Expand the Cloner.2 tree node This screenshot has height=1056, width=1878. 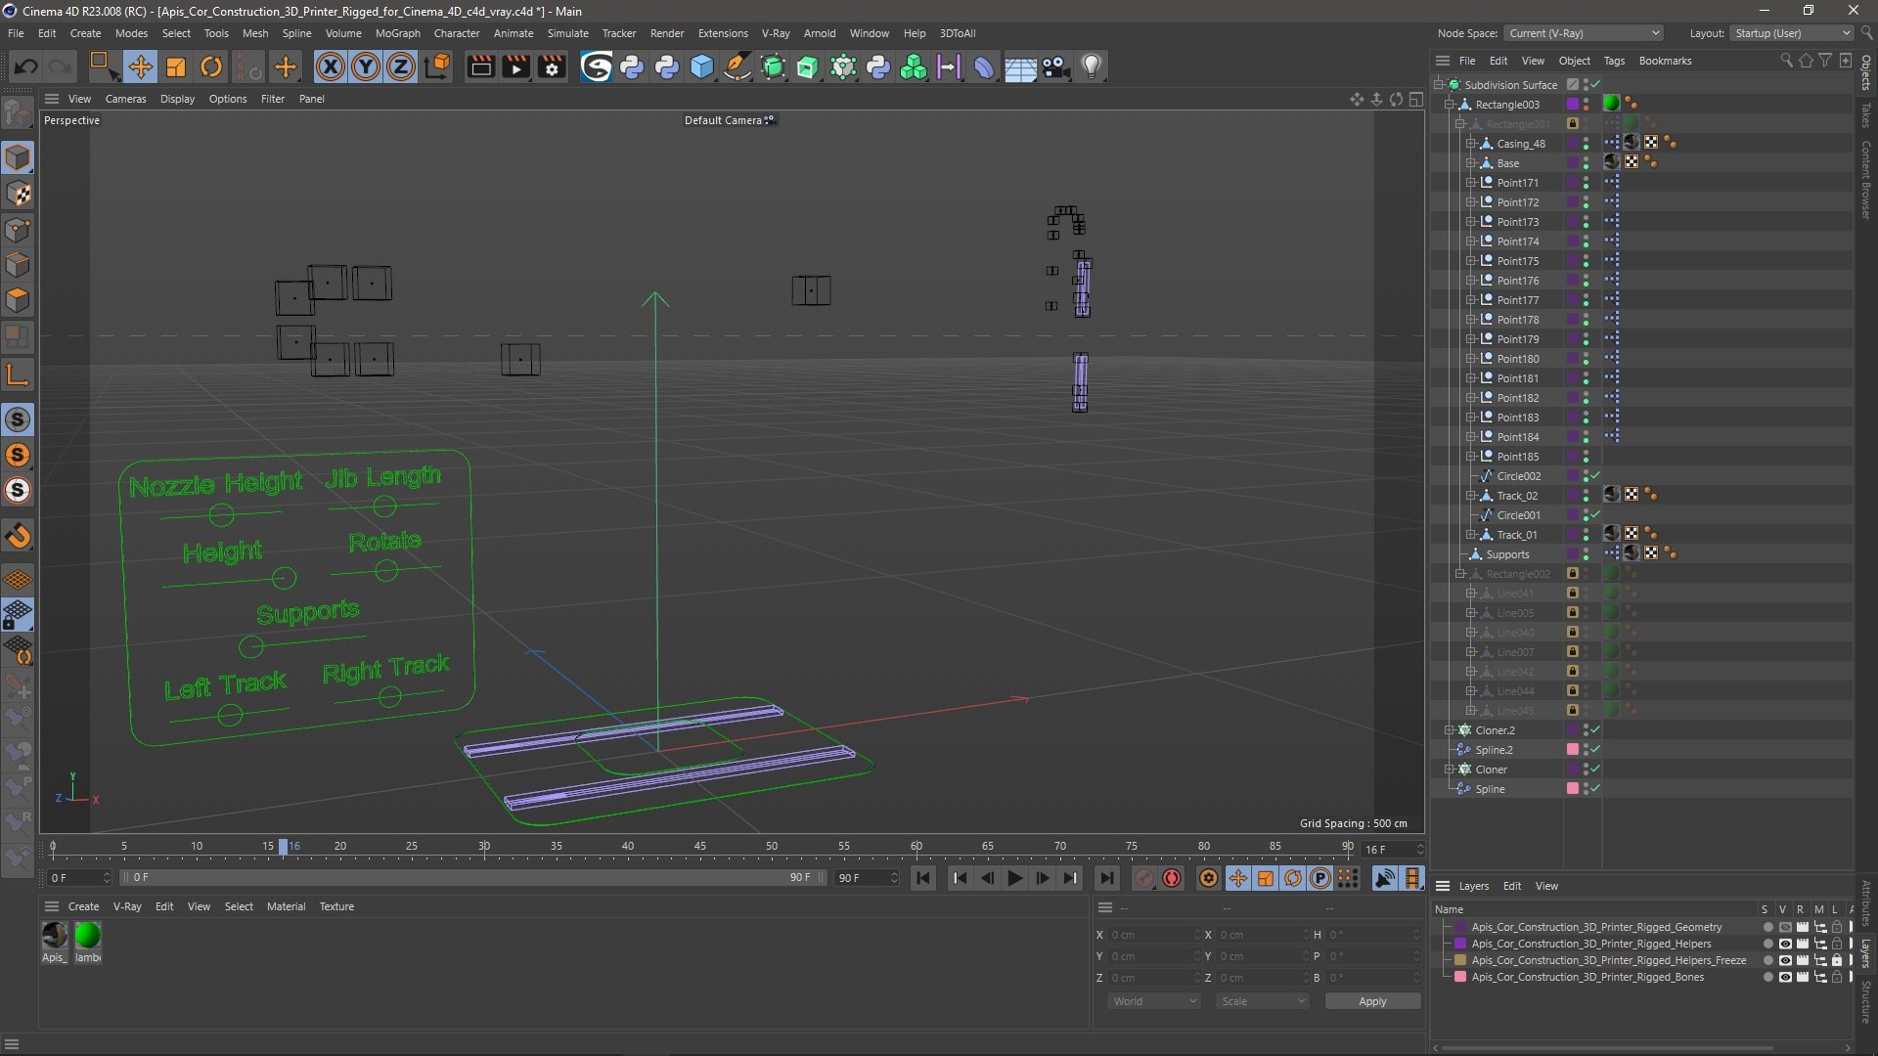tap(1450, 730)
